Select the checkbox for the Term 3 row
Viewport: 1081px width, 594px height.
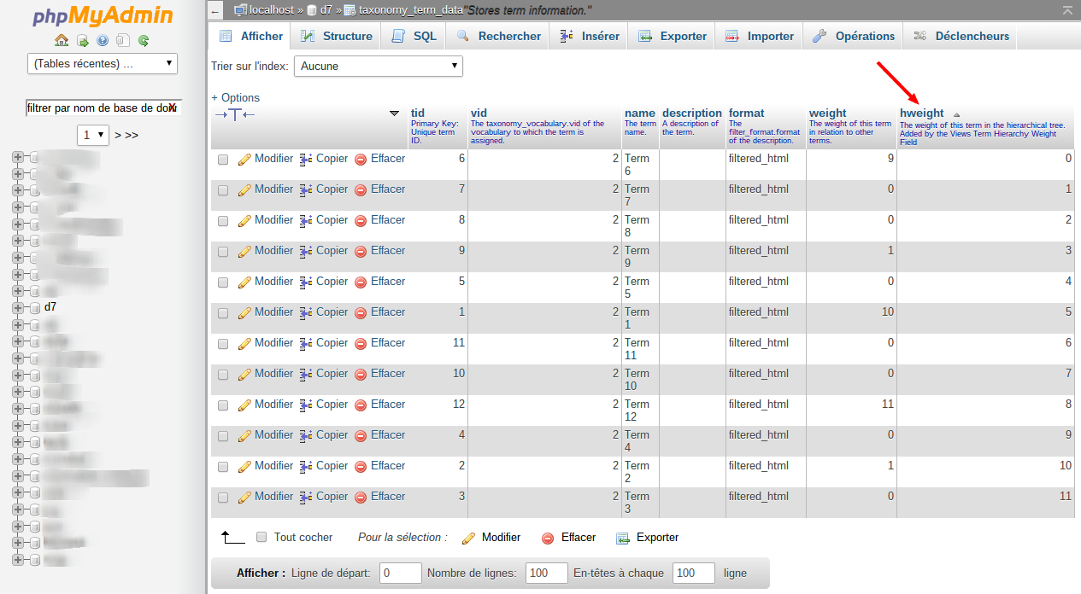coord(223,498)
